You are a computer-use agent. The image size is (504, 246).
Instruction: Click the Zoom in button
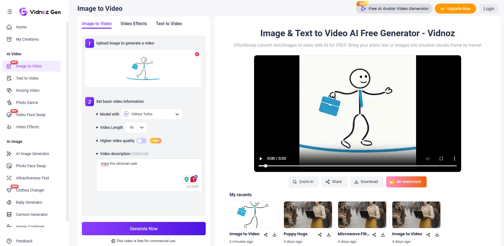click(x=304, y=182)
